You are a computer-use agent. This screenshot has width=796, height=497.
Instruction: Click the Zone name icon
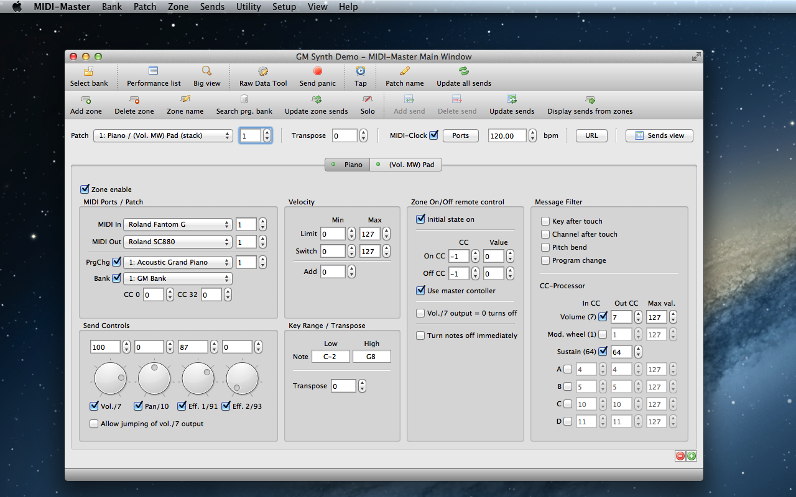[185, 99]
